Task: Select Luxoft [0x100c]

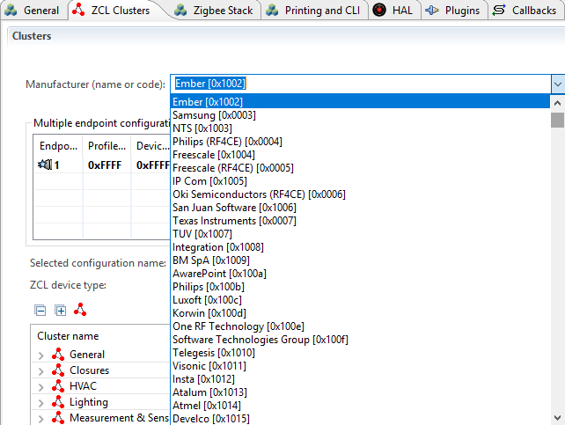Action: [360, 300]
